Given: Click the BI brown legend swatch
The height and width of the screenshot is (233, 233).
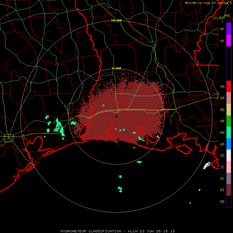Looking at the screenshot, I should (x=229, y=190).
